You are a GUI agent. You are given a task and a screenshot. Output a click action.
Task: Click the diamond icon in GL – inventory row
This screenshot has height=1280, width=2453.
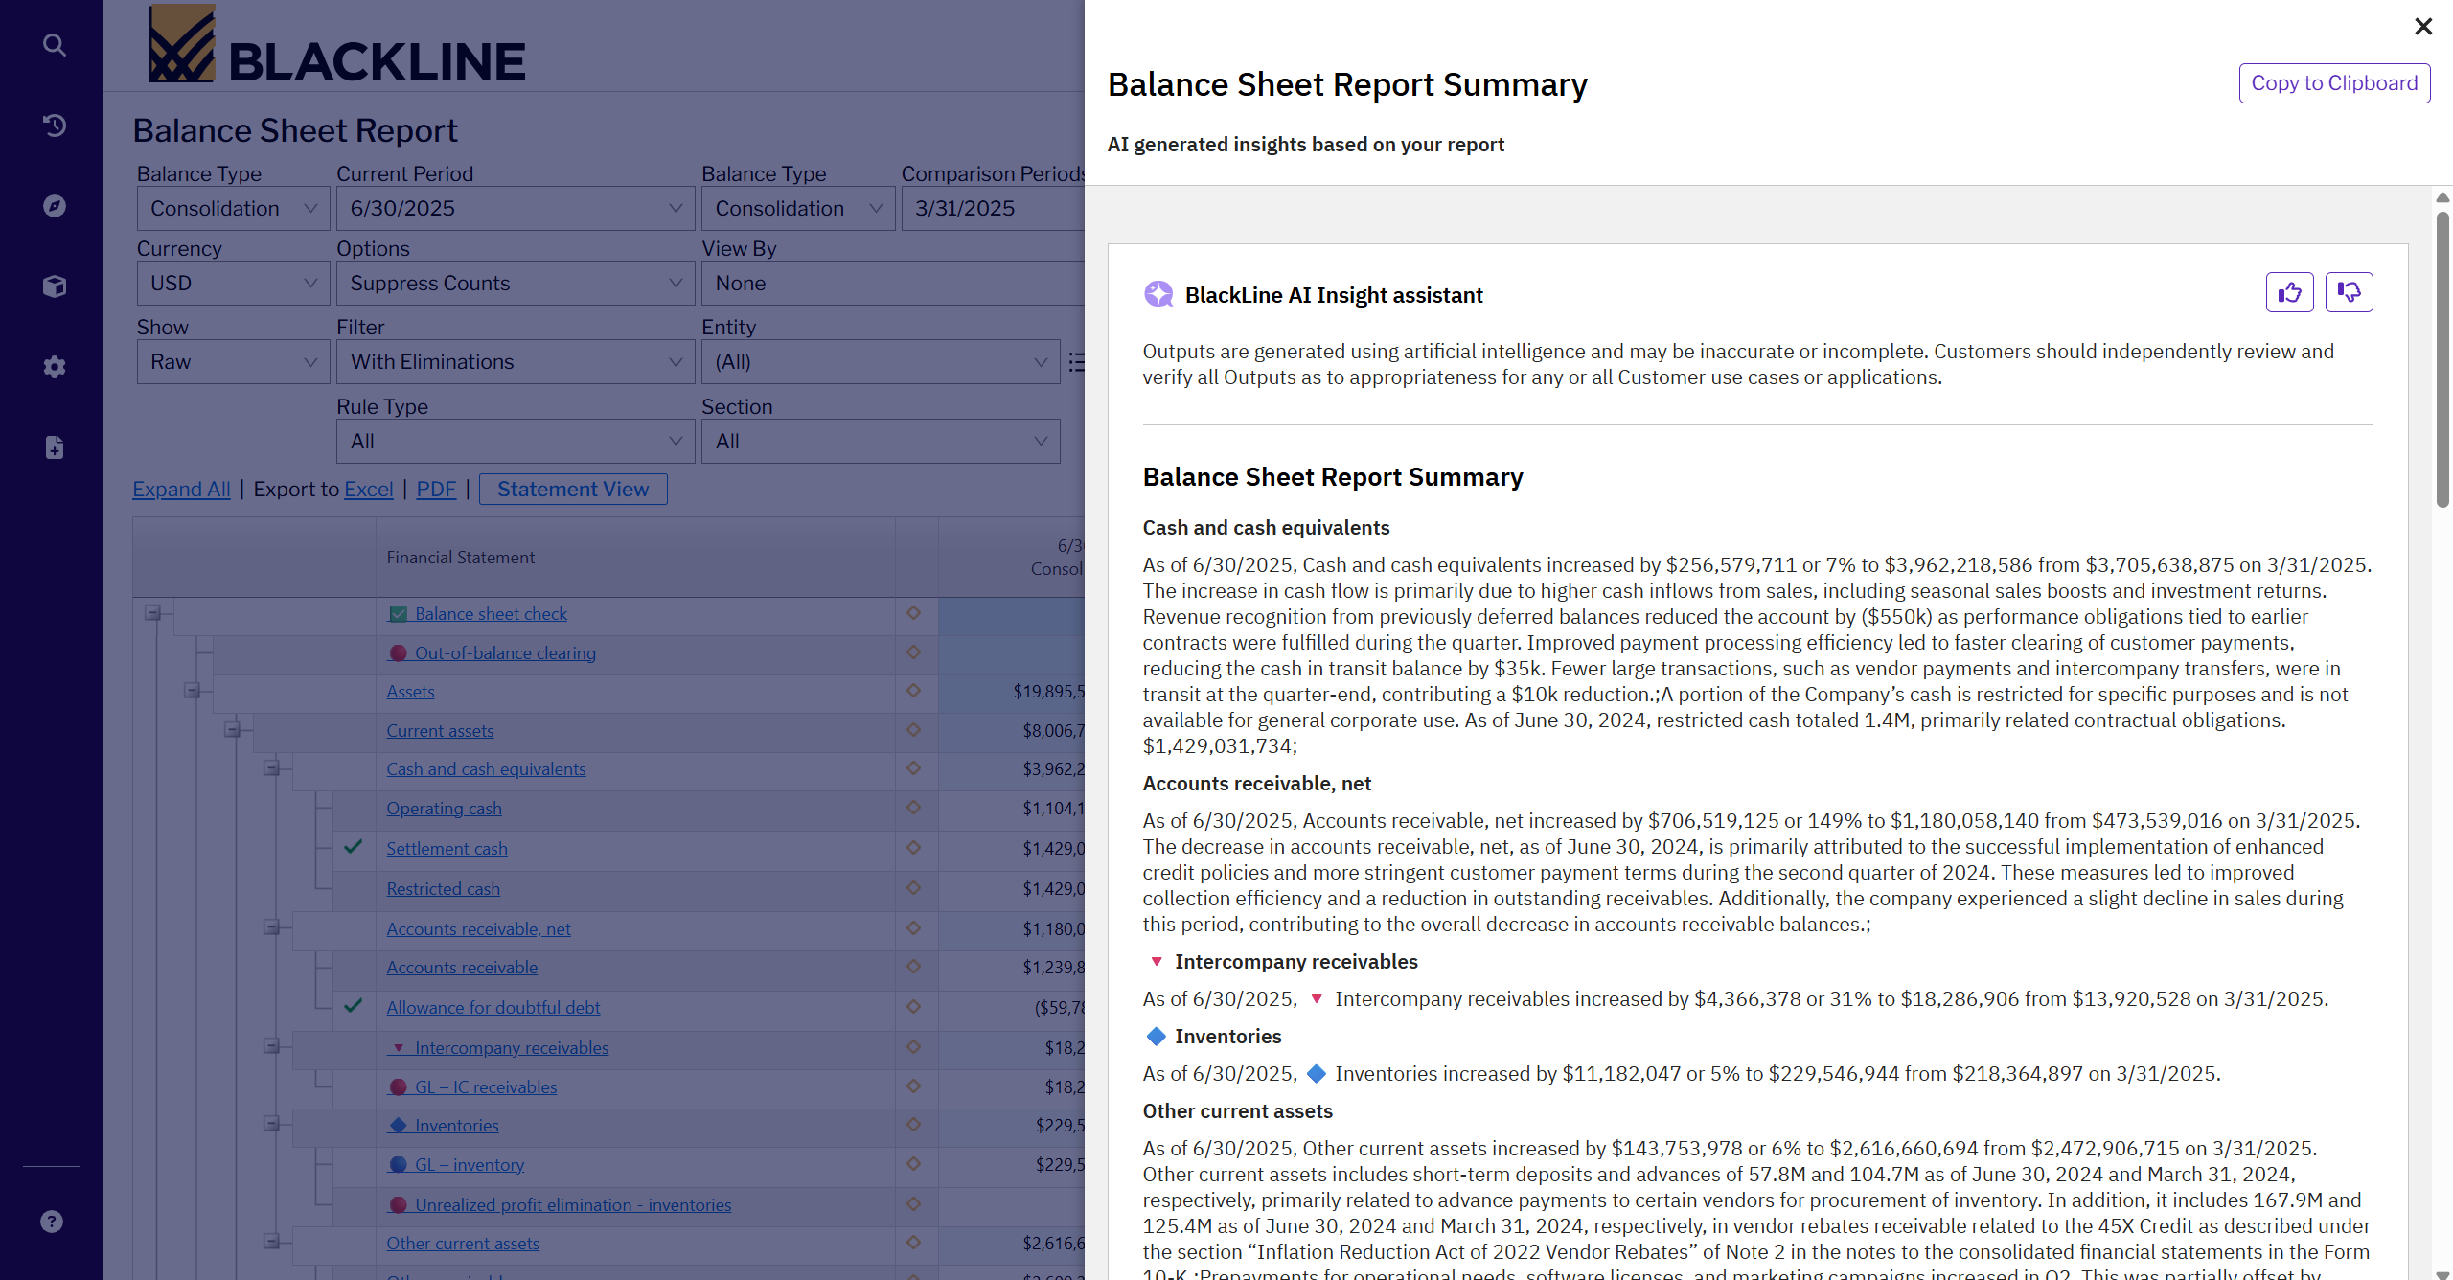[x=913, y=1164]
